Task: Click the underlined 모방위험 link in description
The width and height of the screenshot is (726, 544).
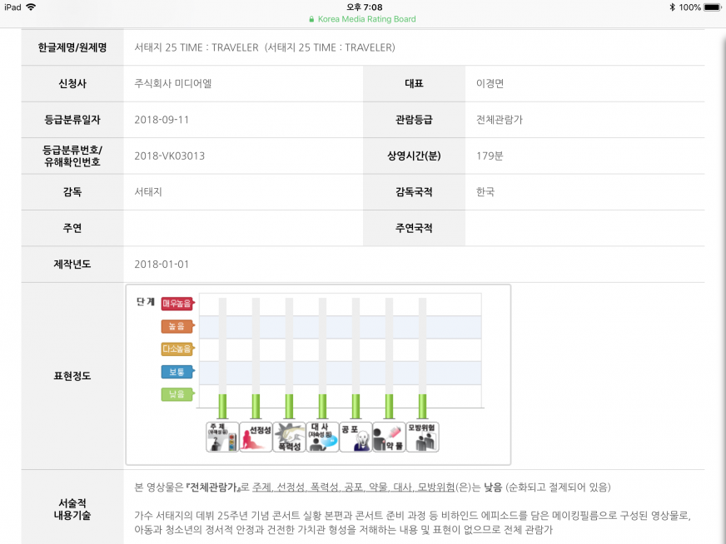Action: coord(436,487)
